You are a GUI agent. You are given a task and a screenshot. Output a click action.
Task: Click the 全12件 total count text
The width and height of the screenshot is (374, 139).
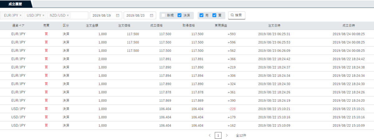click(x=241, y=135)
